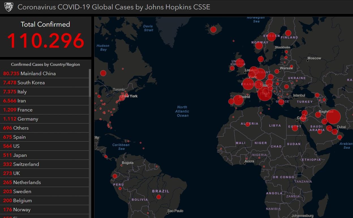The width and height of the screenshot is (353, 218).
Task: Click the large Italy case circle
Action: click(265, 94)
